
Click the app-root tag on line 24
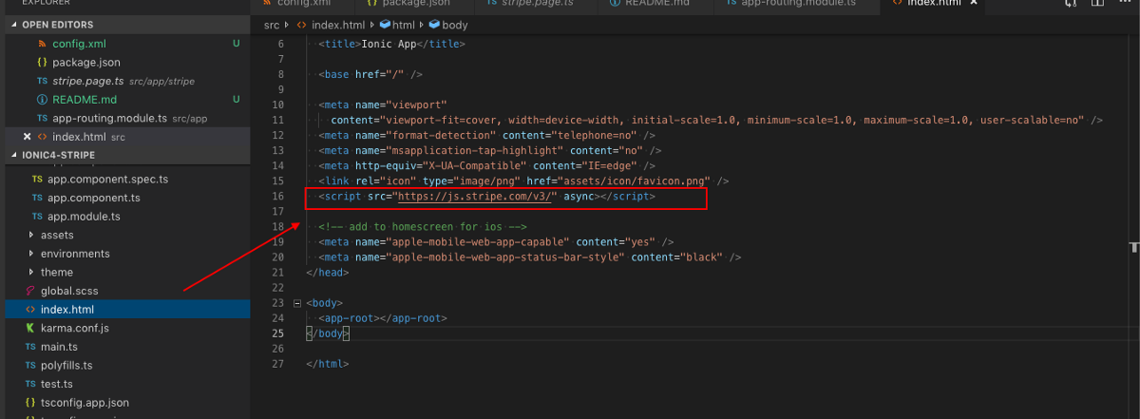(383, 318)
